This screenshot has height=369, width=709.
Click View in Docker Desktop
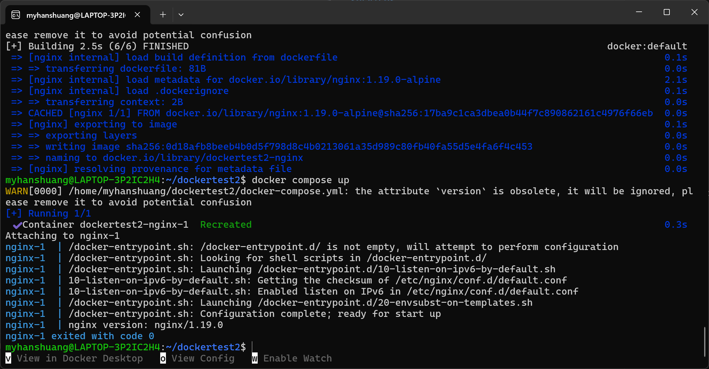pyautogui.click(x=80, y=358)
